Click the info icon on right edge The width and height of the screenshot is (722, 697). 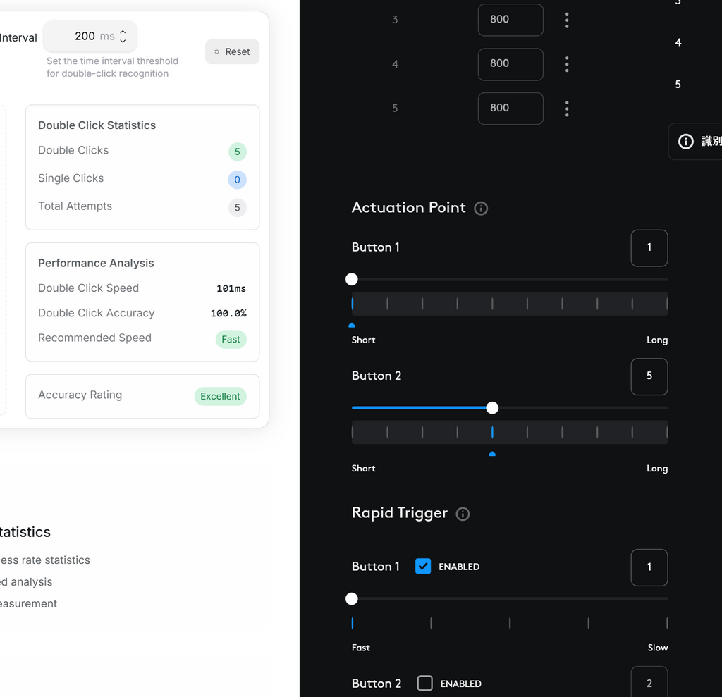pyautogui.click(x=685, y=142)
